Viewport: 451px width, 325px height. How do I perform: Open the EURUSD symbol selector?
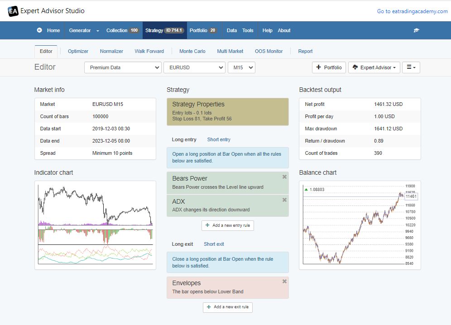tap(194, 67)
